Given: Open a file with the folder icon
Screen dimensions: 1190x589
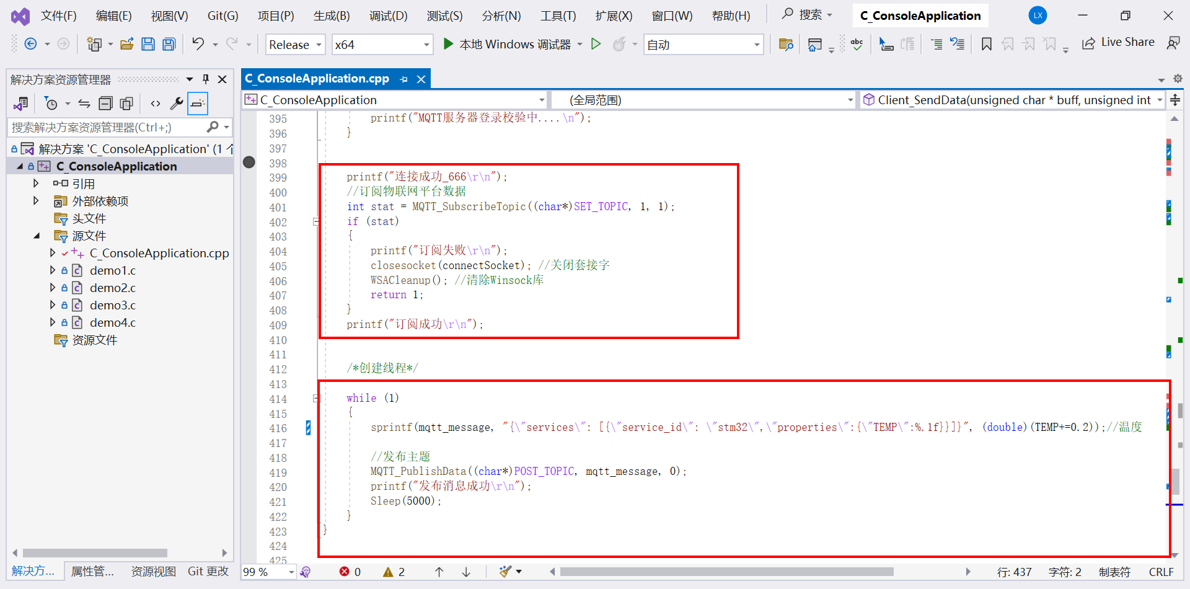Looking at the screenshot, I should tap(127, 44).
